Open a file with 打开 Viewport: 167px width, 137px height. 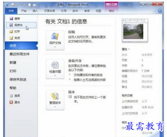tap(15, 32)
